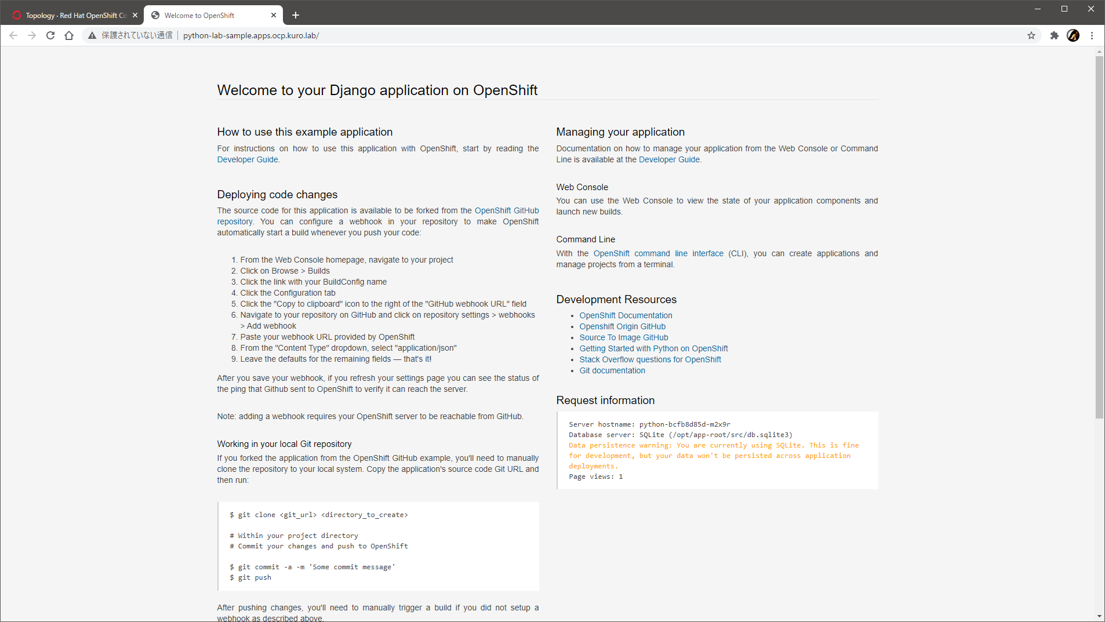Click the scrollbar down arrow
The image size is (1105, 622).
tap(1099, 616)
